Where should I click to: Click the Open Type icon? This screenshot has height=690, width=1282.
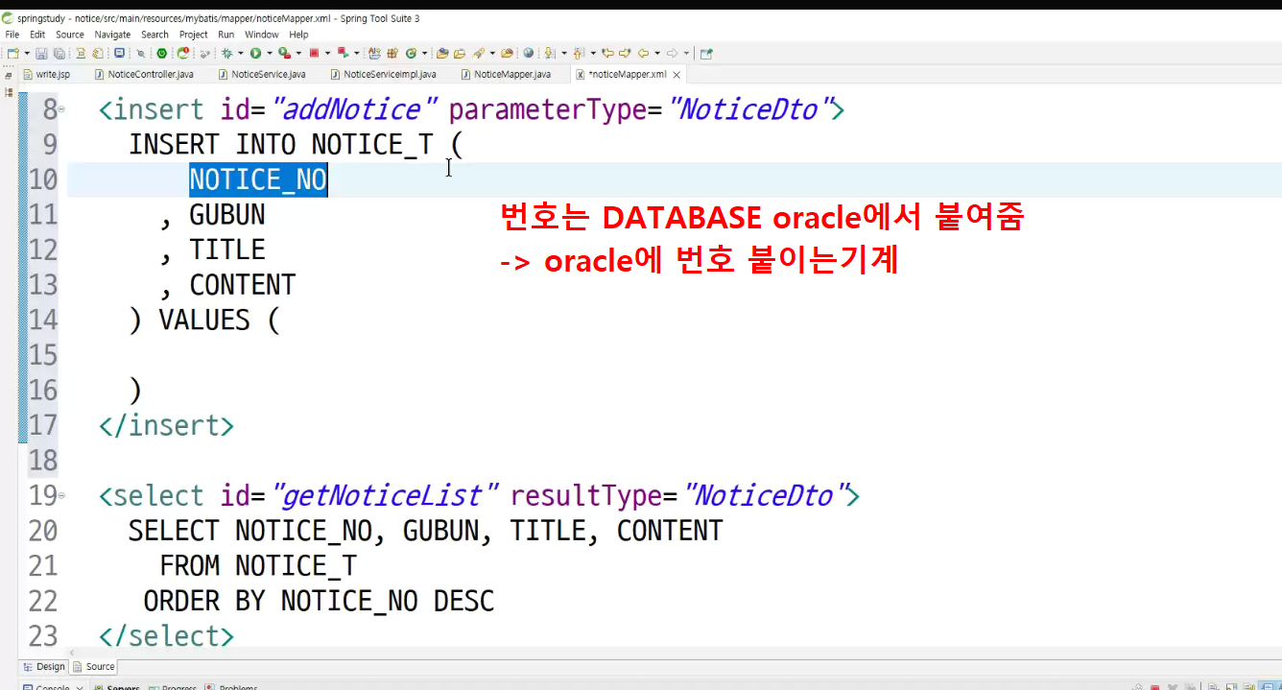pyautogui.click(x=442, y=53)
